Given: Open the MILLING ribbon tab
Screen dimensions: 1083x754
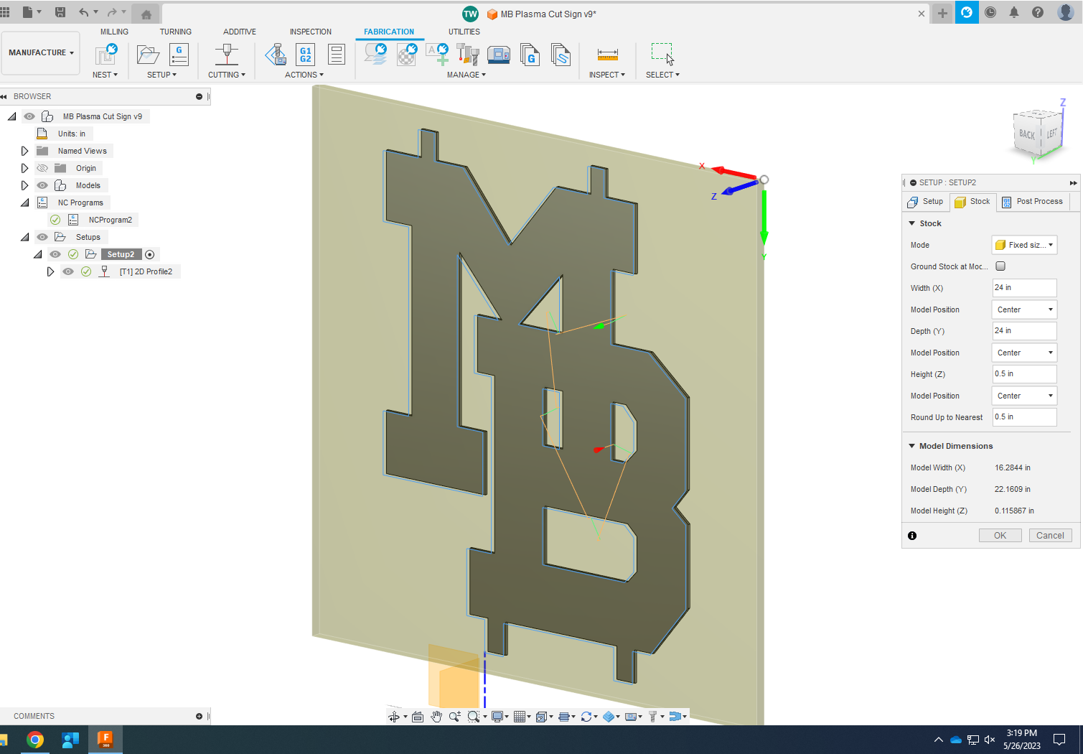Looking at the screenshot, I should click(x=114, y=31).
